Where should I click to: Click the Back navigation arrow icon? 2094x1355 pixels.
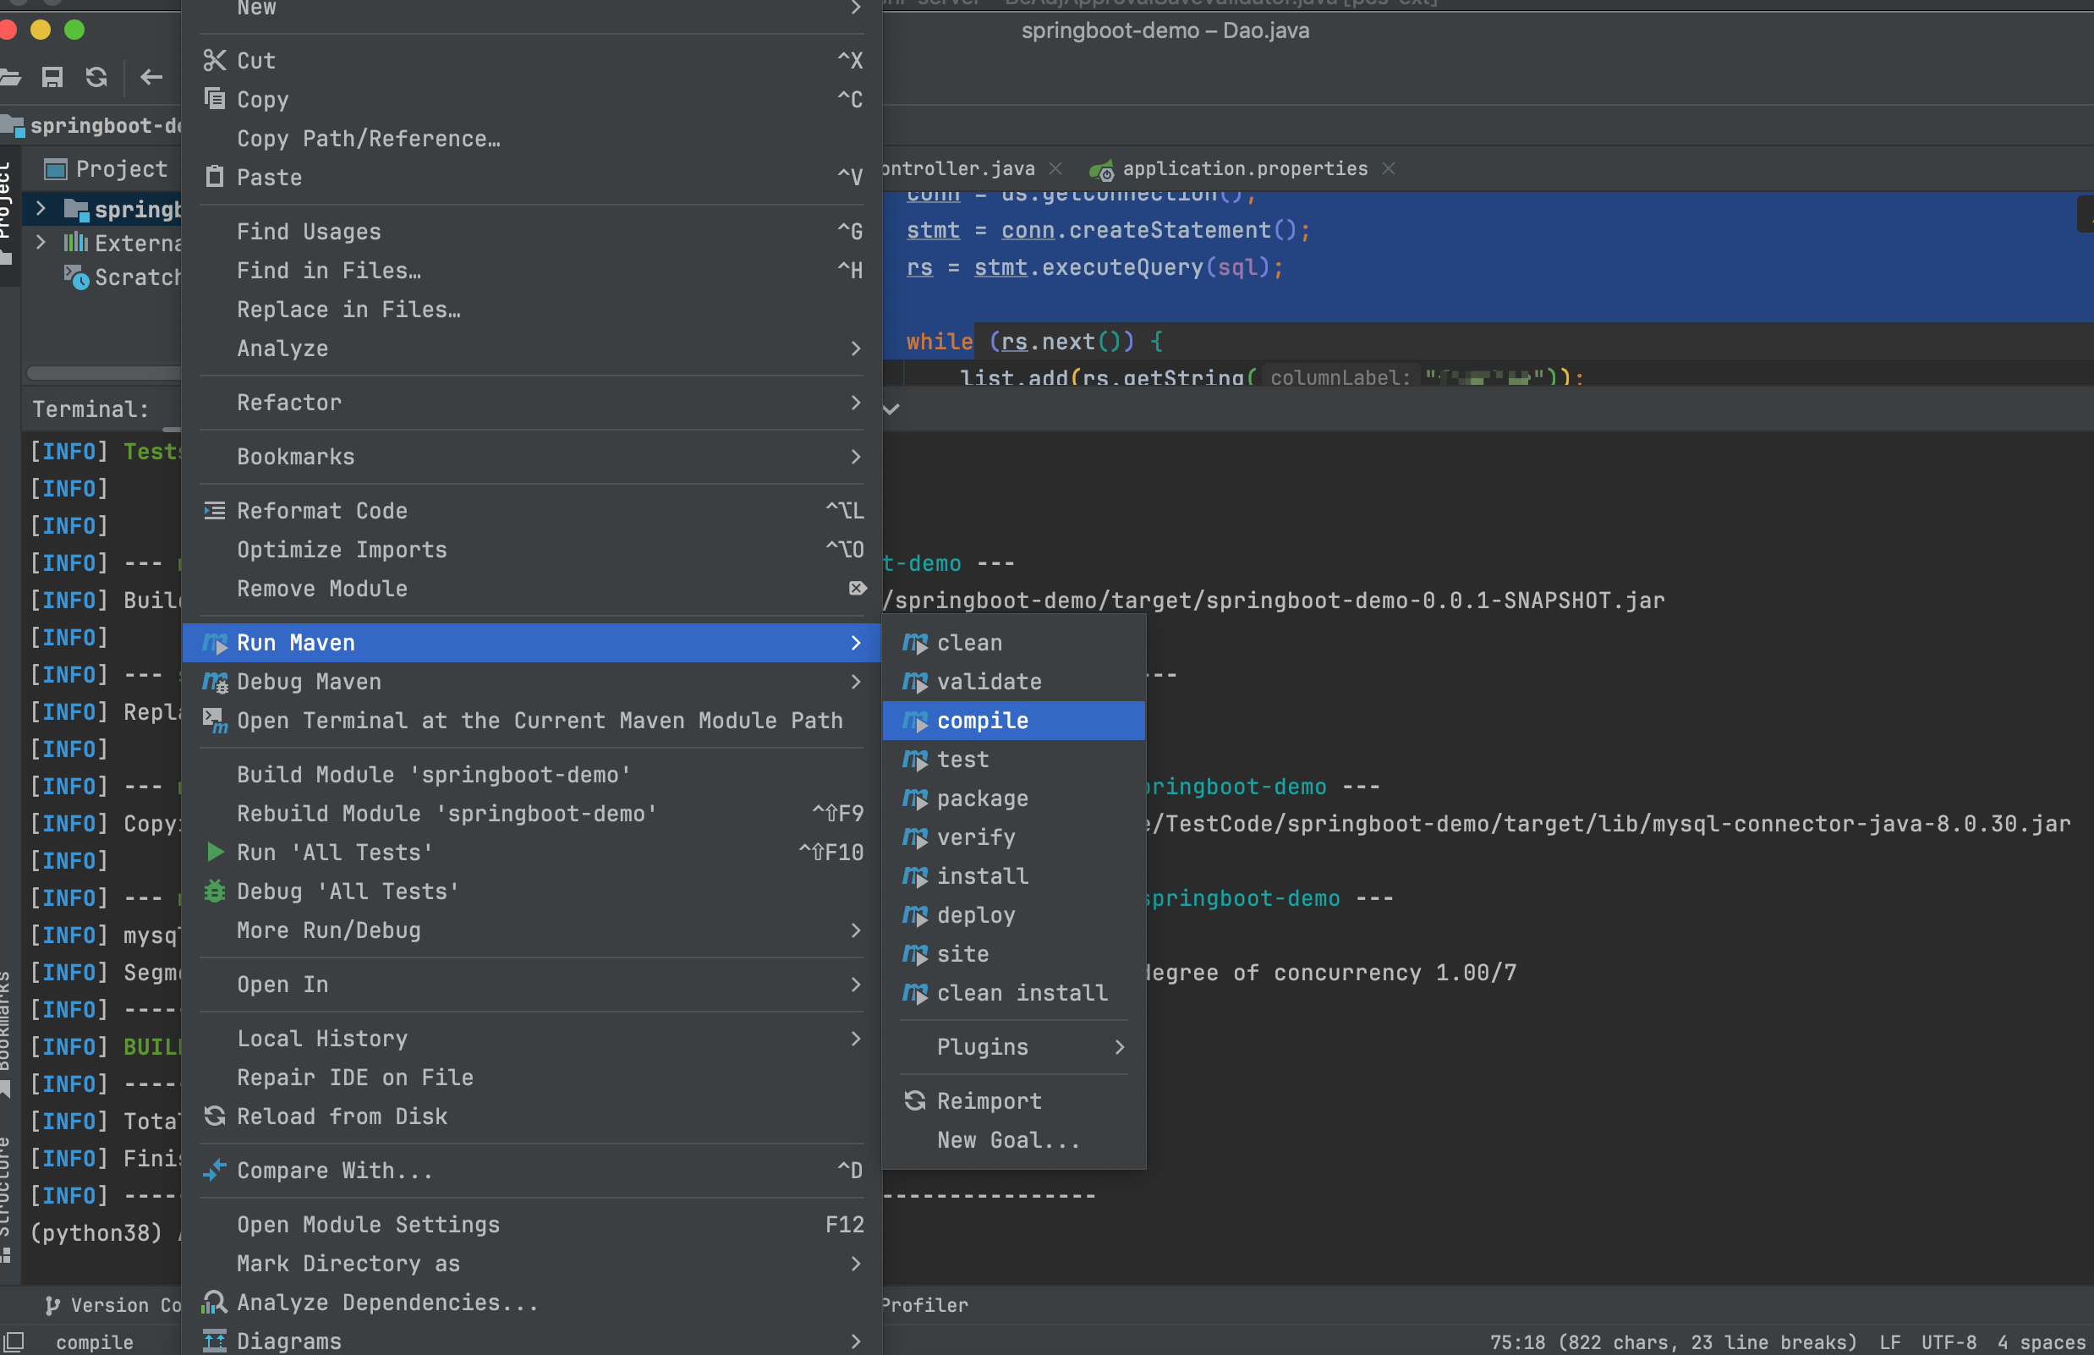151,78
